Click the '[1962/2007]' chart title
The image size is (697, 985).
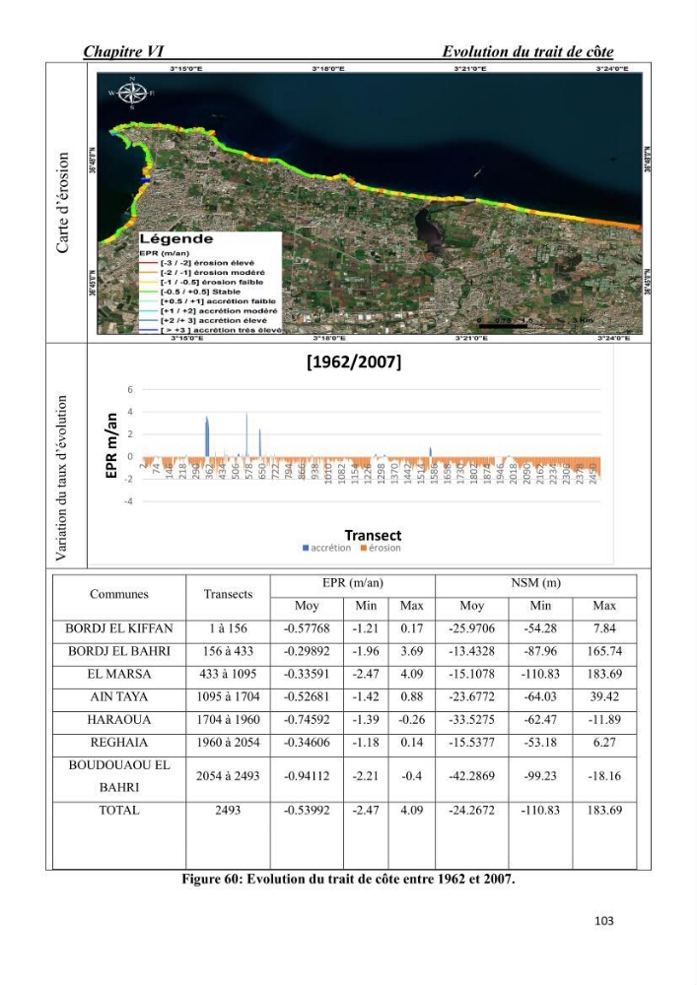pyautogui.click(x=354, y=362)
